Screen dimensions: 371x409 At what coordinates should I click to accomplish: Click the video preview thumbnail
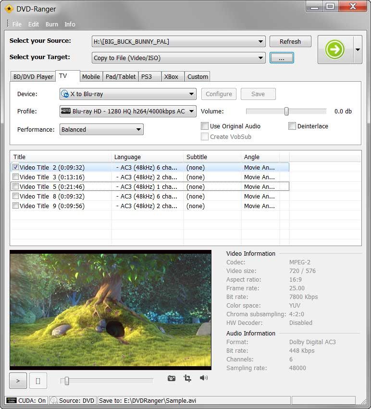click(111, 310)
